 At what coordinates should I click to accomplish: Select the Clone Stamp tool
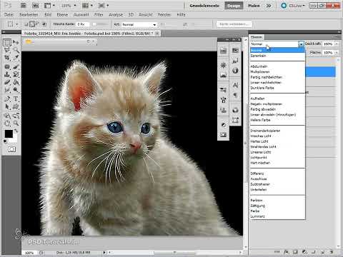click(7, 74)
